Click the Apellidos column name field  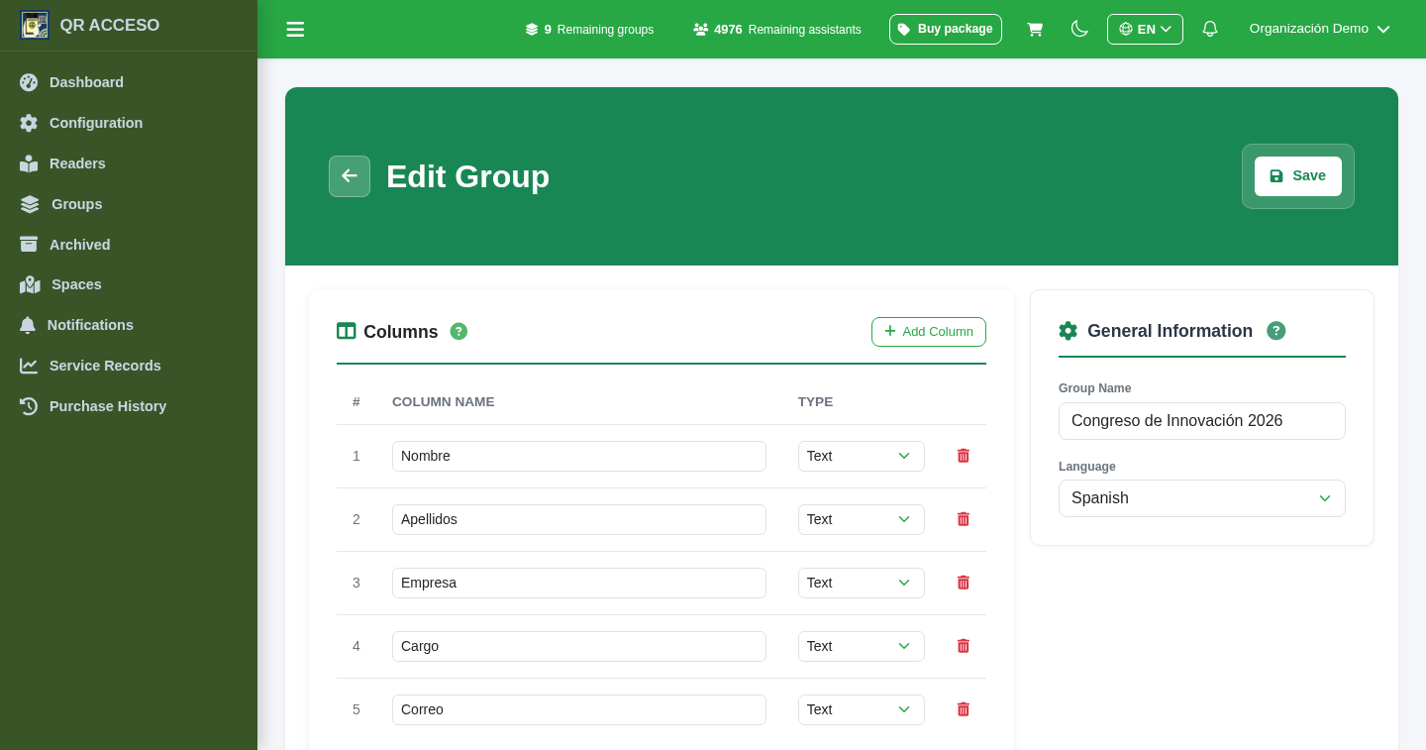[579, 519]
